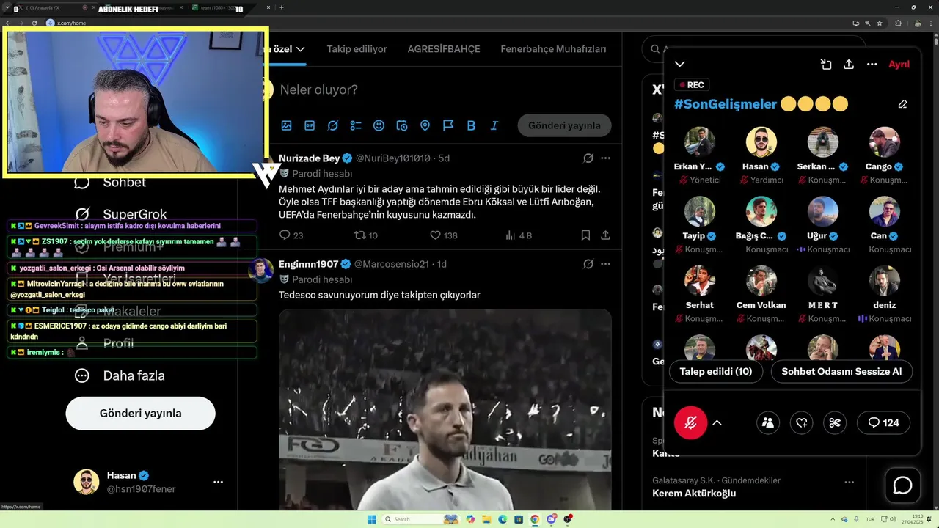Open more options on Nurizade Bey's post
This screenshot has width=939, height=528.
605,158
